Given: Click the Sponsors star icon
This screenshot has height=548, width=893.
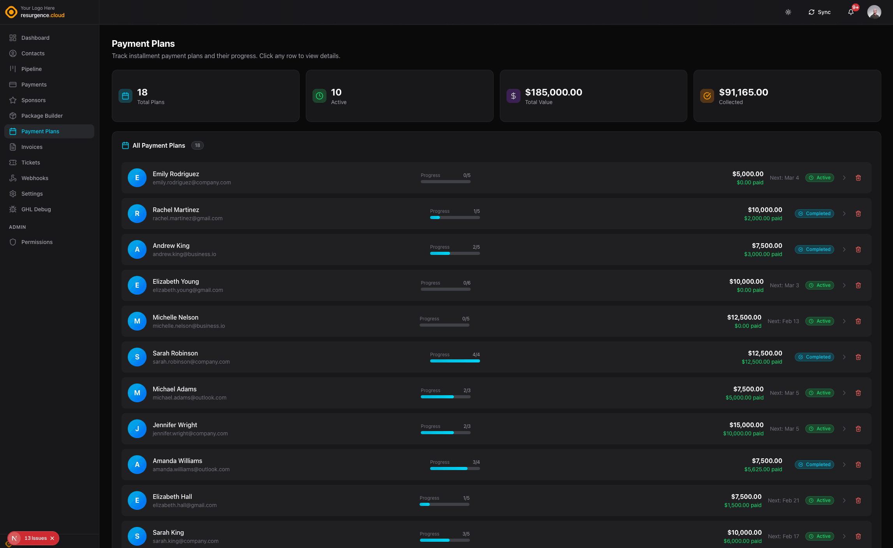Looking at the screenshot, I should [x=13, y=100].
